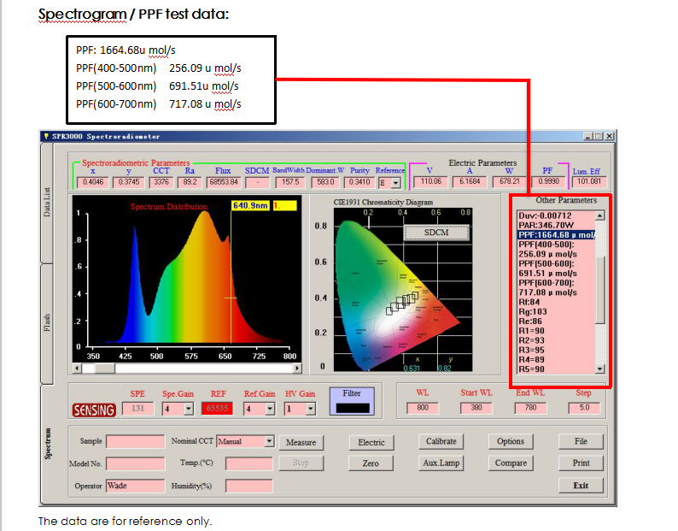The width and height of the screenshot is (678, 531).
Task: Select the PPF:1664.68 list entry
Action: [557, 235]
